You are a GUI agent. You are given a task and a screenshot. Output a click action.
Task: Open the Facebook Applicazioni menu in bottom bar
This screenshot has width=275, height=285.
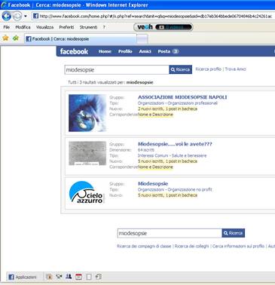tap(23, 277)
